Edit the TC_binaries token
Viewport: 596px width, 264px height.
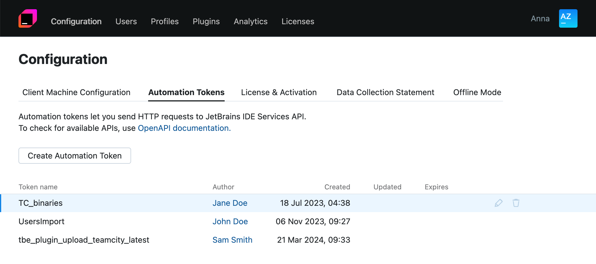click(x=498, y=203)
